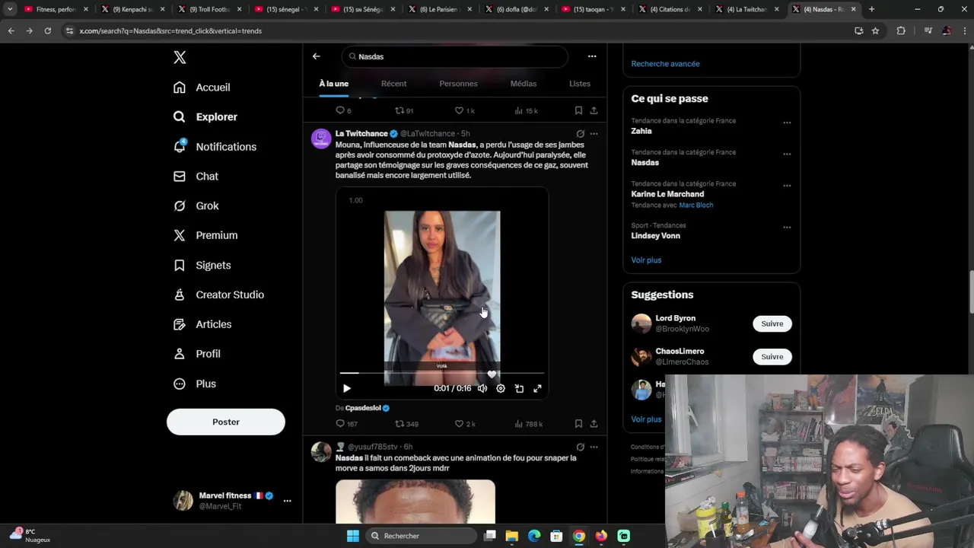Toggle picture-in-picture for the video
The image size is (974, 548).
(519, 389)
